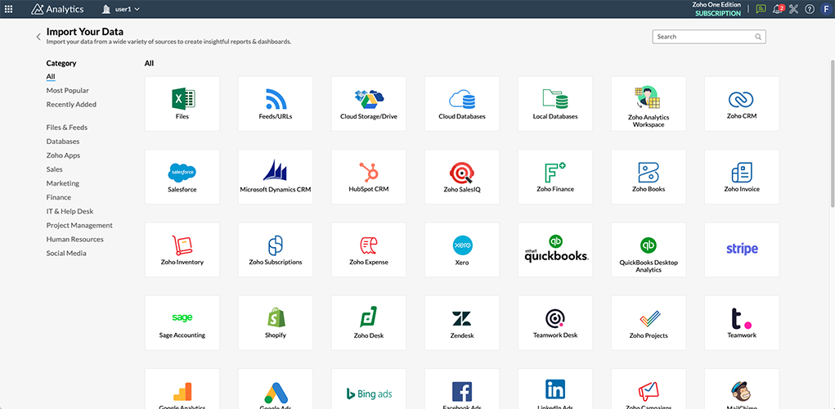Choose the HubSpot CRM tile
835x409 pixels.
pyautogui.click(x=369, y=177)
